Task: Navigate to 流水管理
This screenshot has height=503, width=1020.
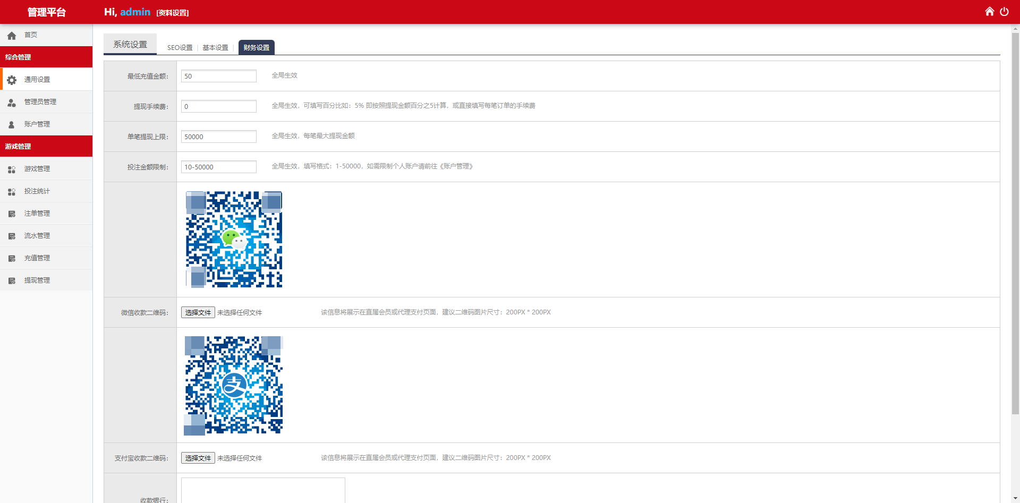Action: [x=46, y=235]
